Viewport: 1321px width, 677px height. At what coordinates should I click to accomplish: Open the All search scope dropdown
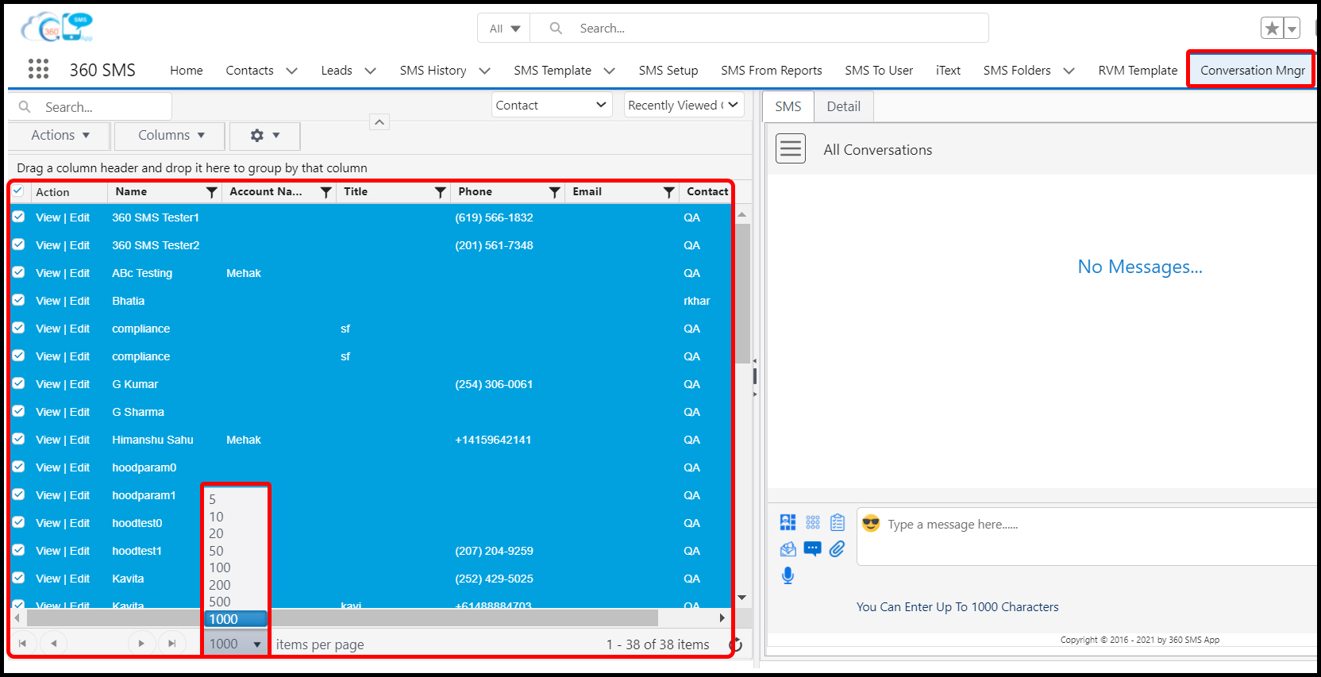coord(504,29)
